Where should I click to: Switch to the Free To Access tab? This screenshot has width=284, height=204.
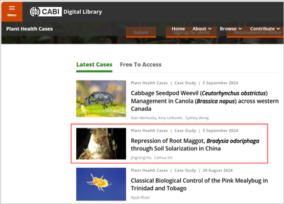140,65
